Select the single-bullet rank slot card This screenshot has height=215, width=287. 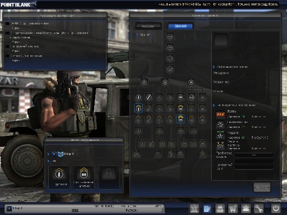point(59,177)
